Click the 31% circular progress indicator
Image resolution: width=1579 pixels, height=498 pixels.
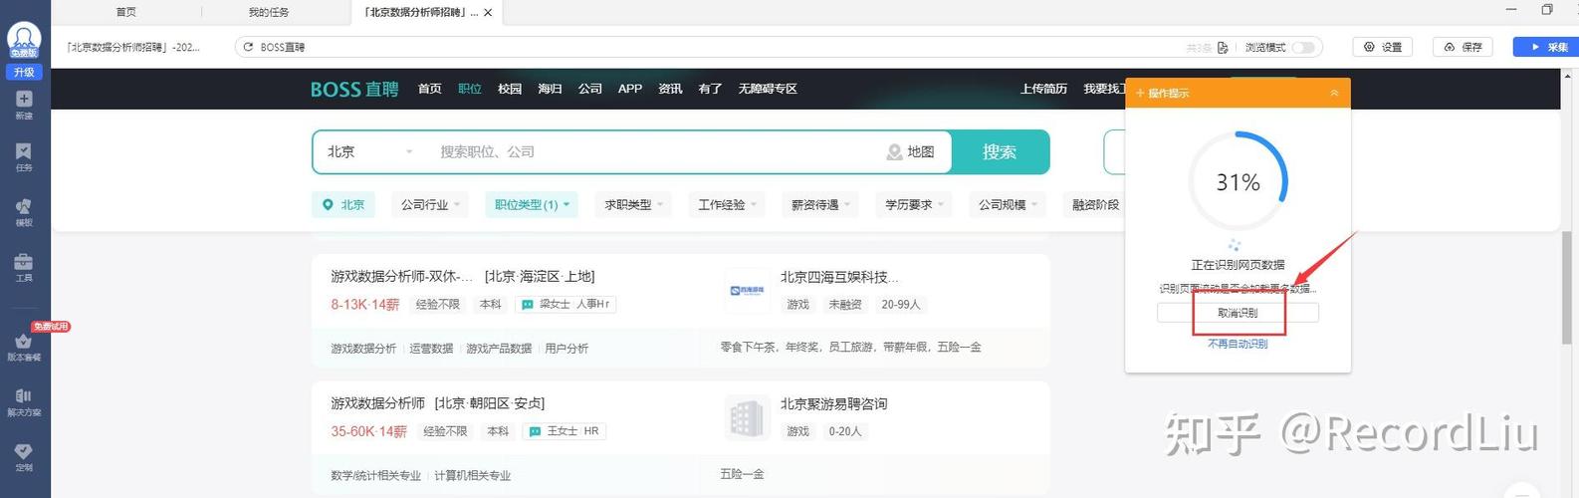[x=1238, y=181]
